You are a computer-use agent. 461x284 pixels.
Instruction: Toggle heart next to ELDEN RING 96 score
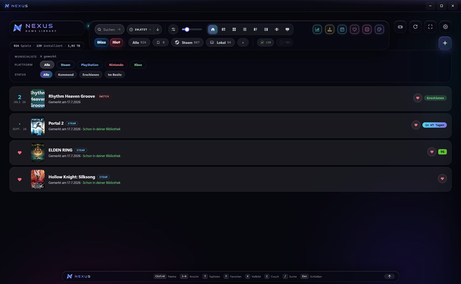pyautogui.click(x=432, y=152)
